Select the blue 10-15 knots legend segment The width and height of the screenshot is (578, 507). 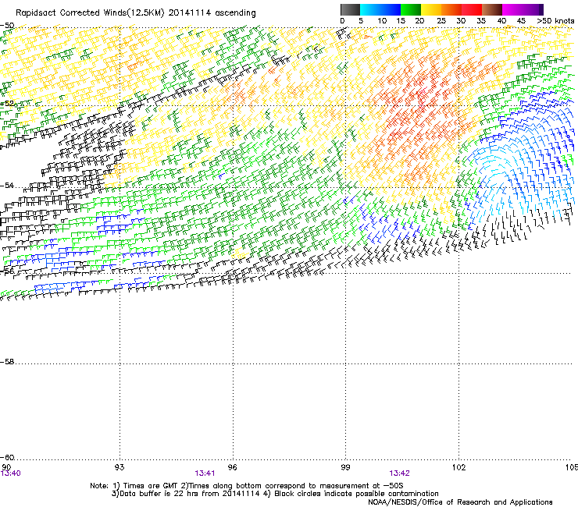[391, 9]
